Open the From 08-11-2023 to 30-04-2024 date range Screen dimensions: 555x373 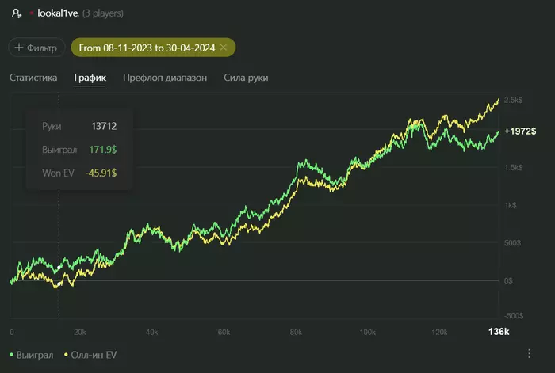pyautogui.click(x=146, y=48)
